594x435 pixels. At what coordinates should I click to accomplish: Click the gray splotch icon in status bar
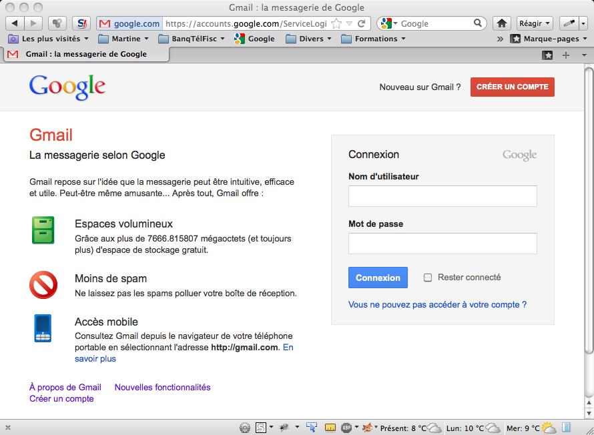click(x=284, y=428)
